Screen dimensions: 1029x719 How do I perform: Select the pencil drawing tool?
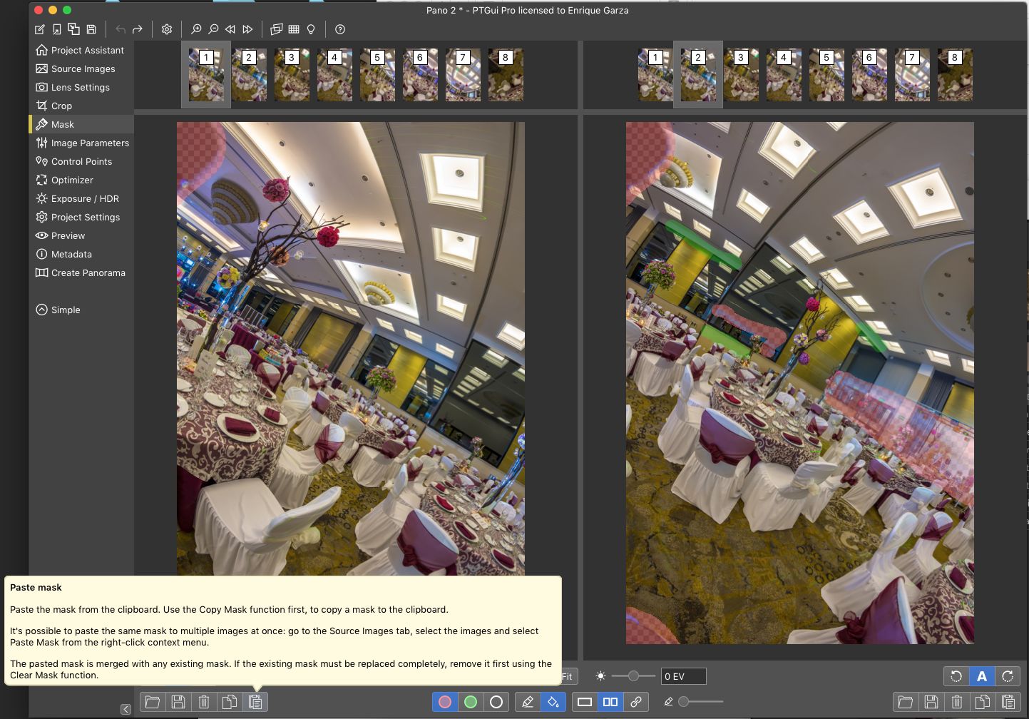(x=528, y=702)
